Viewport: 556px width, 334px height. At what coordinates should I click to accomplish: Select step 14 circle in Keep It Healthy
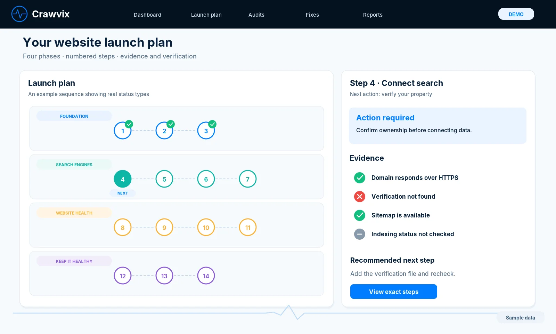(x=206, y=276)
